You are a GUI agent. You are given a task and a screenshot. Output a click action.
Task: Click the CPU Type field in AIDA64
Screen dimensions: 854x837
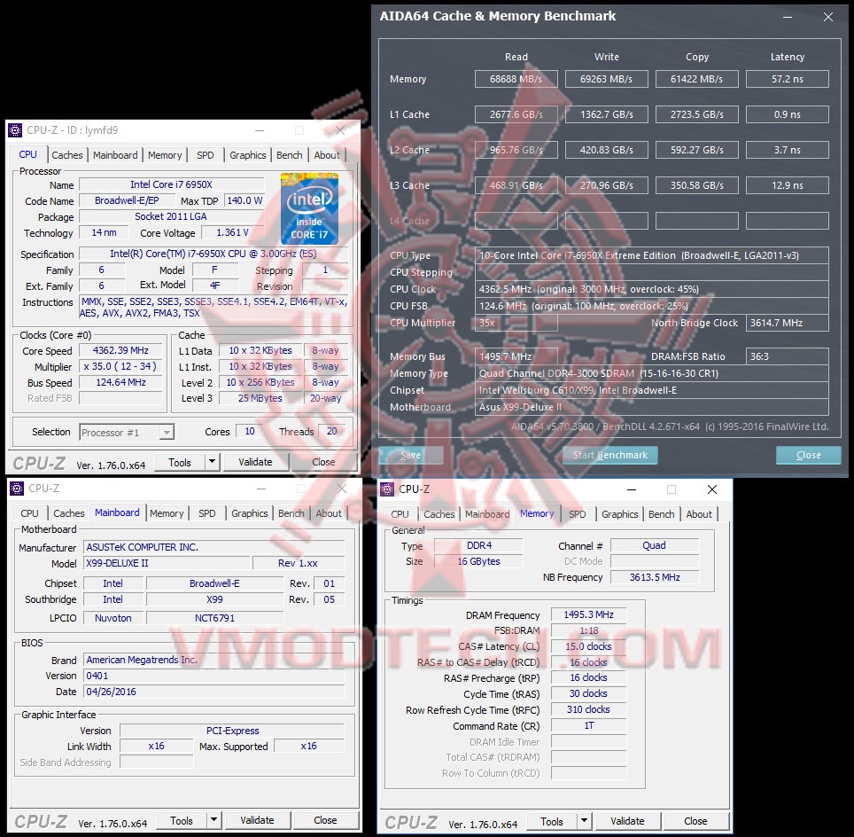pos(652,255)
